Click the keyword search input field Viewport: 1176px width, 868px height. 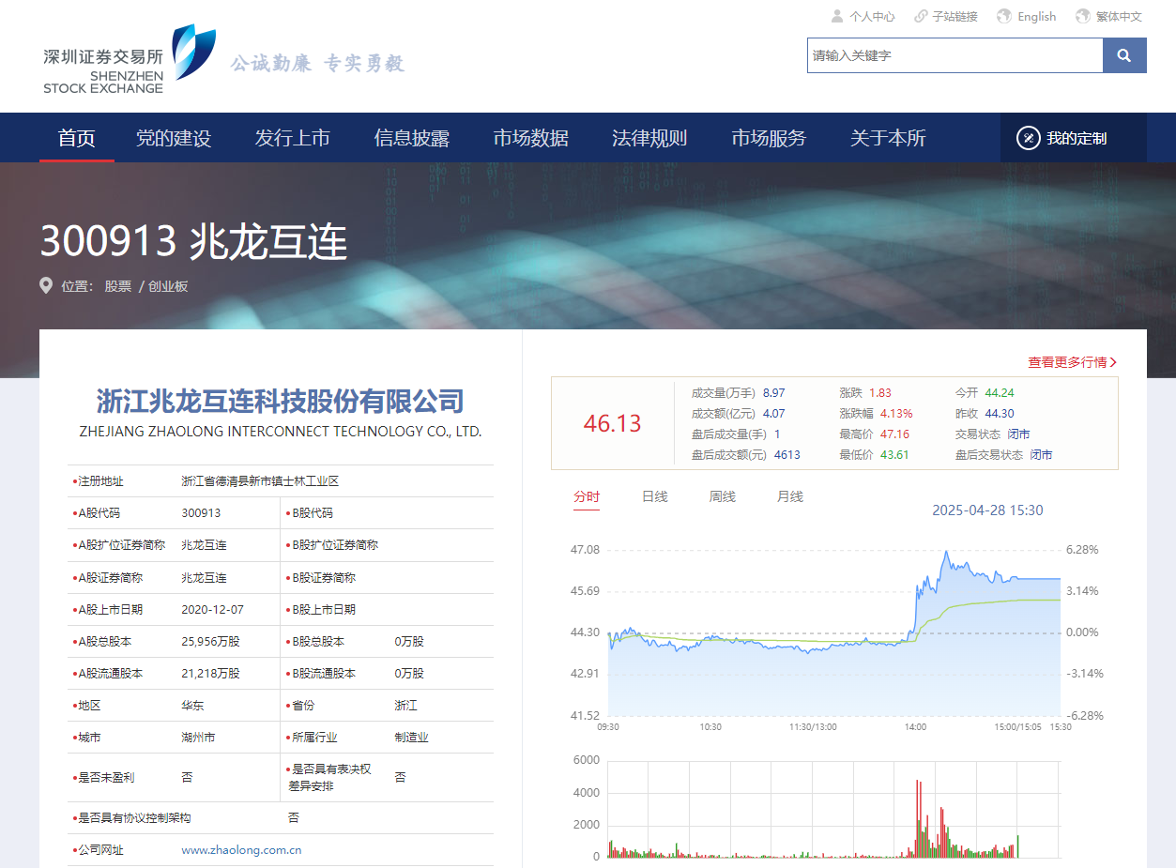click(954, 55)
